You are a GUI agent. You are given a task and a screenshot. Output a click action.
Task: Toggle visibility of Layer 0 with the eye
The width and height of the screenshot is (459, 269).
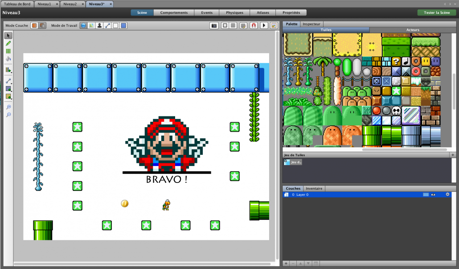pos(433,195)
